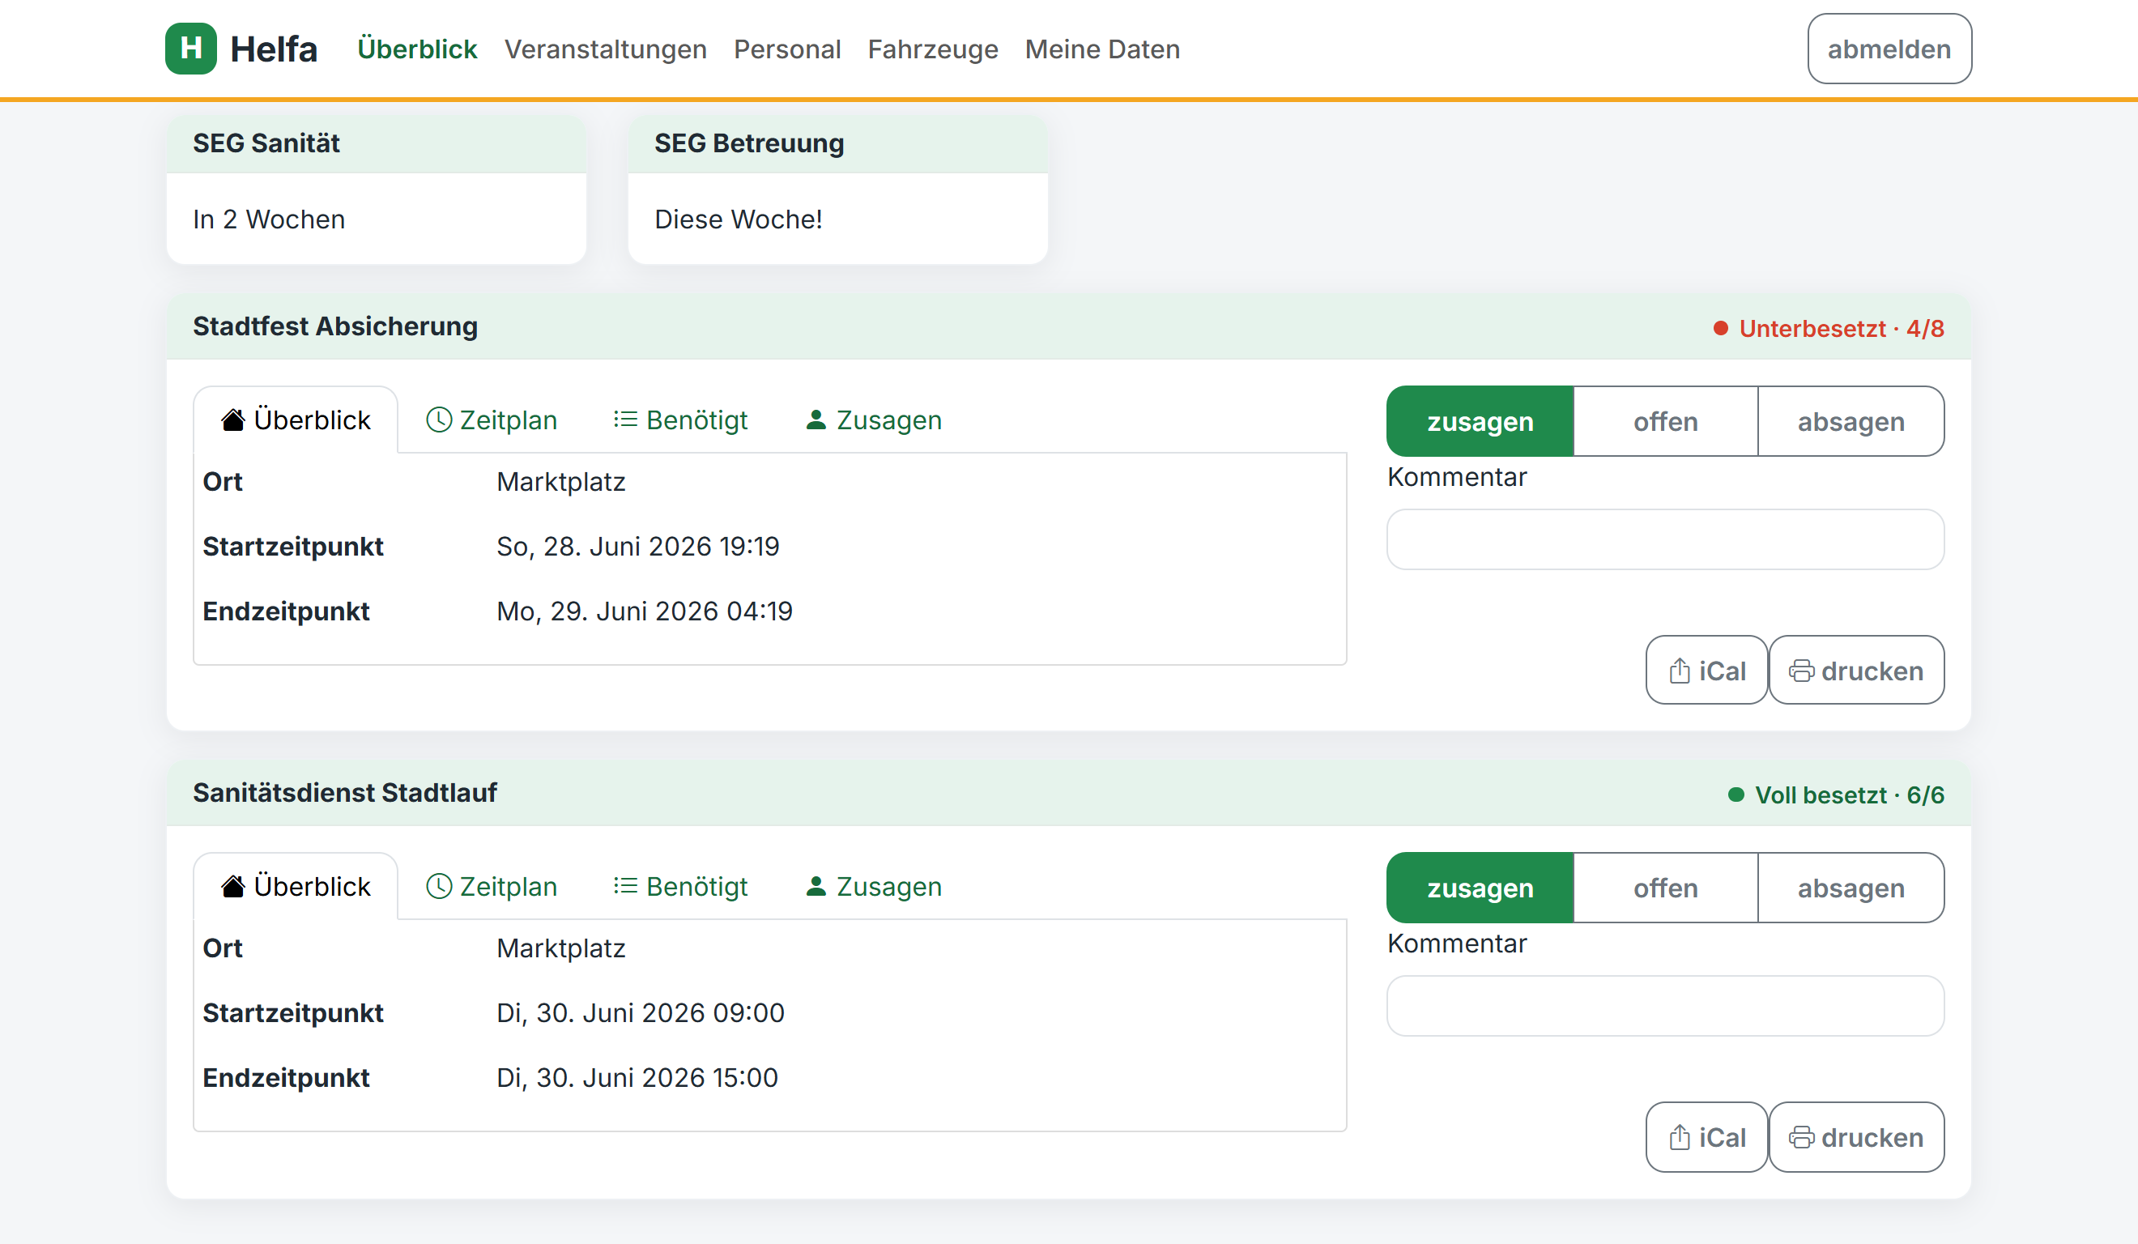Click printer icon on Stadtlauf drucken button
The image size is (2138, 1244).
tap(1801, 1138)
